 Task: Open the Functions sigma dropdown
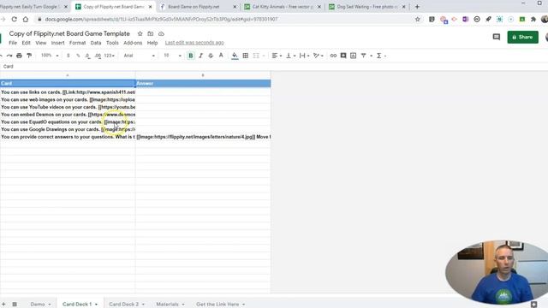[381, 56]
